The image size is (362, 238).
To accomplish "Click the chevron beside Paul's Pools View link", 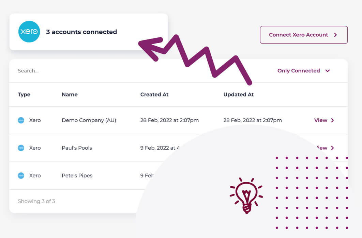I will coord(332,148).
